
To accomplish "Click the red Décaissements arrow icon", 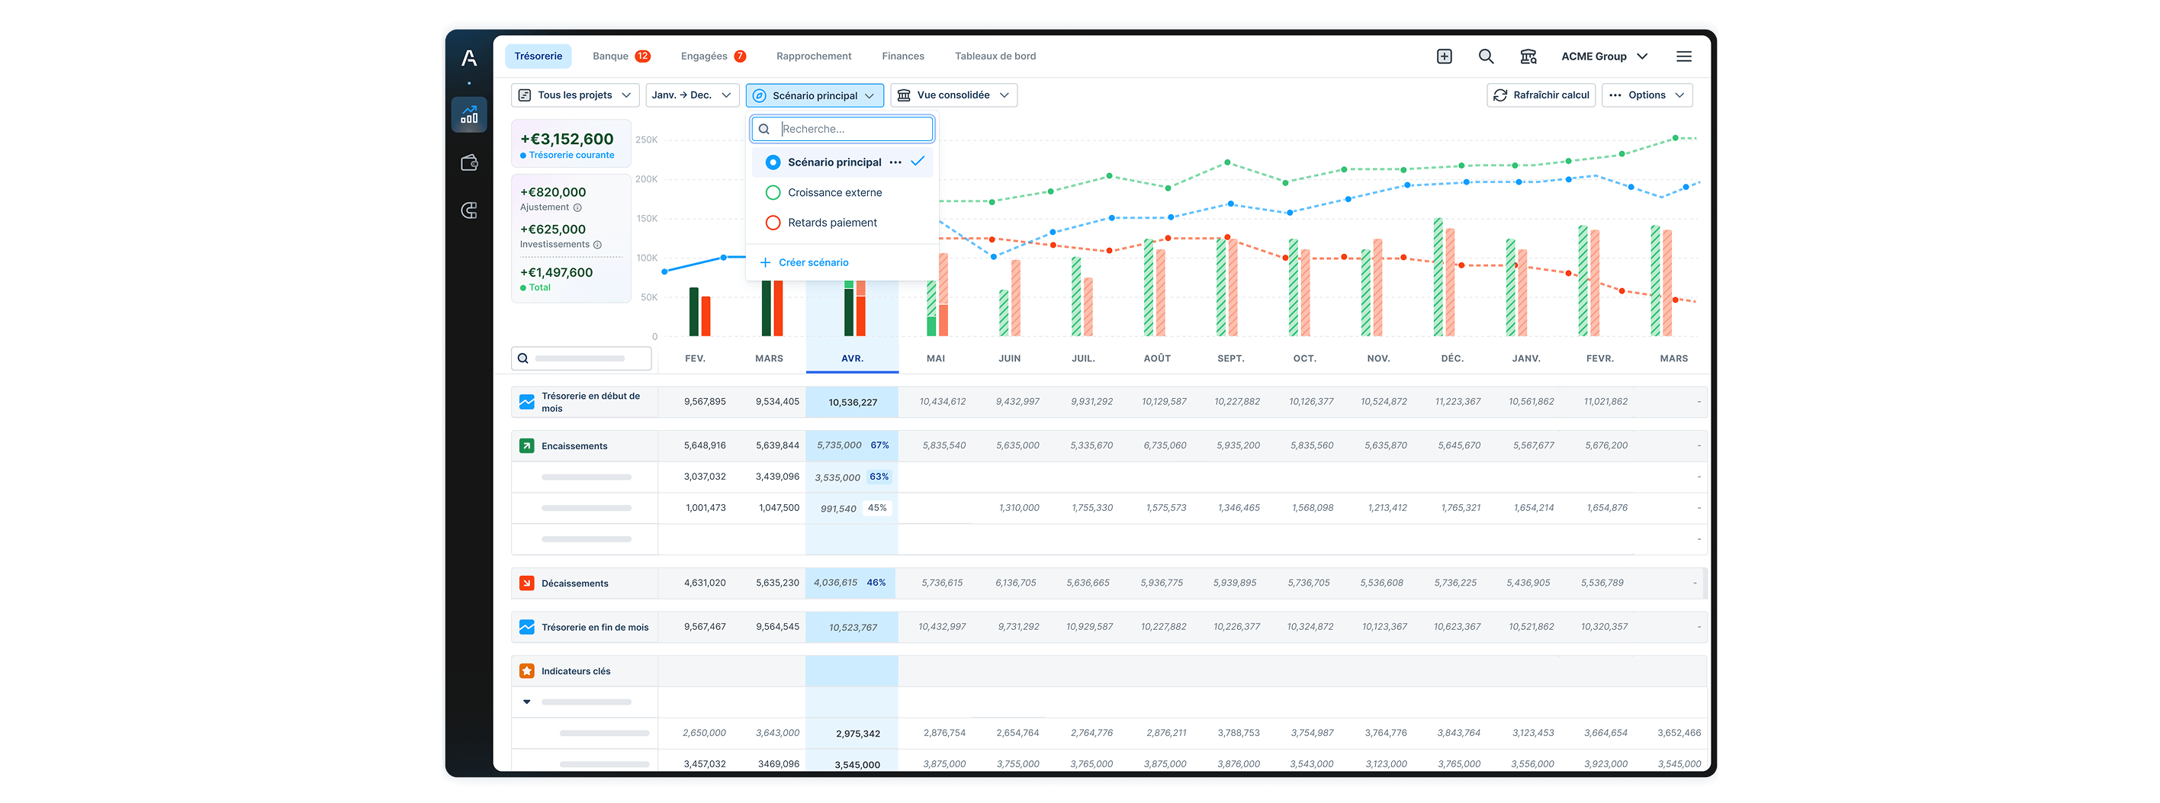I will pos(526,583).
